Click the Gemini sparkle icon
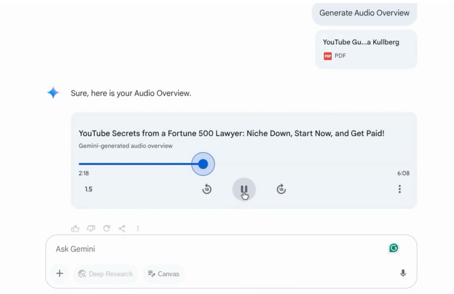 click(x=53, y=93)
